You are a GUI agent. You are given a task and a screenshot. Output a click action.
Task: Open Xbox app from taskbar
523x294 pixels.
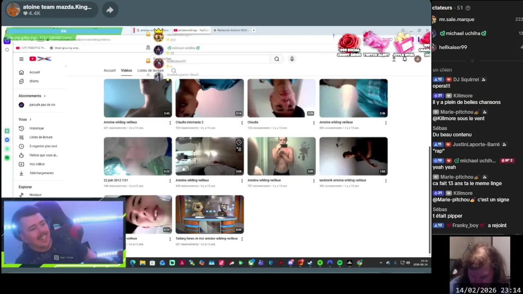251,263
